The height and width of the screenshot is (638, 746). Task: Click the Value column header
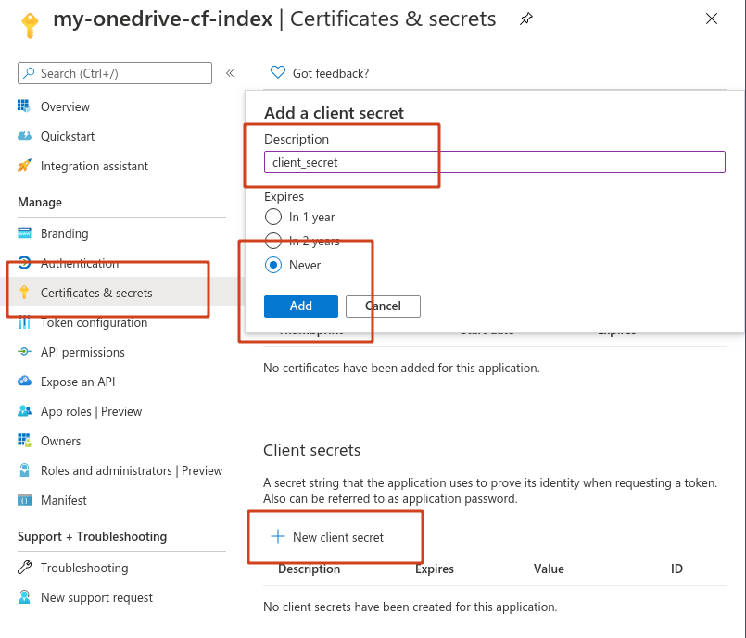[x=549, y=569]
